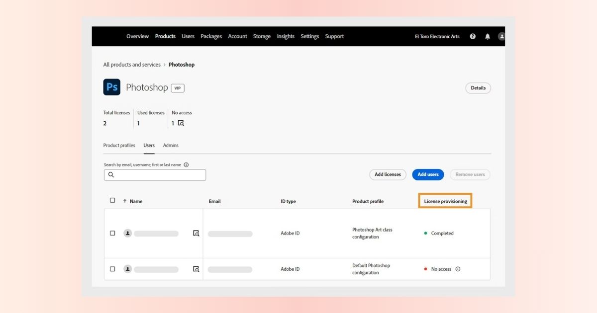This screenshot has width=597, height=313.
Task: Open Insights in top navigation
Action: [x=286, y=36]
